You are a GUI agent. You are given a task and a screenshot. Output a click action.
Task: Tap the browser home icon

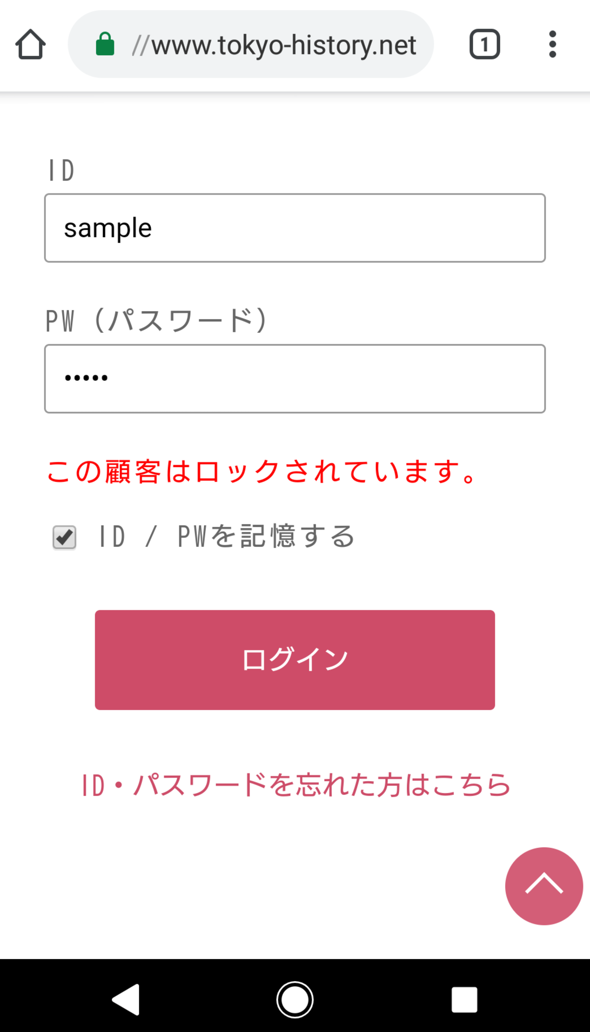point(30,44)
